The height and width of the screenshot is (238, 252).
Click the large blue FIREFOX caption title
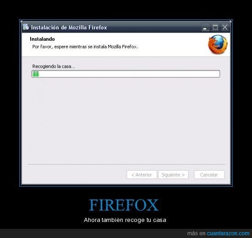tap(124, 205)
